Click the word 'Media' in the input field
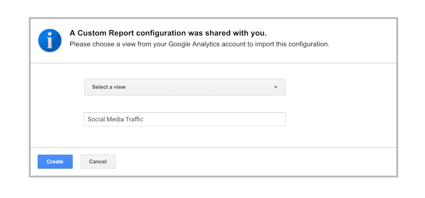The width and height of the screenshot is (425, 198). point(115,119)
